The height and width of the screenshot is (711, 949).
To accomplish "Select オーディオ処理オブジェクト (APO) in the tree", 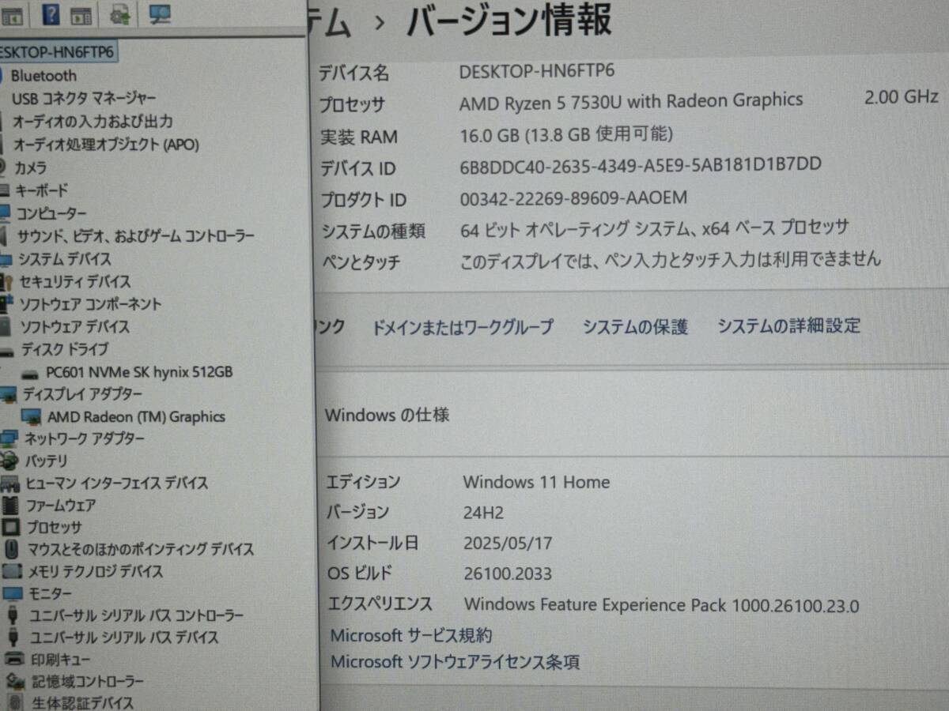I will [x=106, y=145].
